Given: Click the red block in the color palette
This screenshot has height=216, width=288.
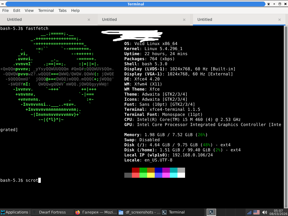Looking at the screenshot, I should point(136,170).
